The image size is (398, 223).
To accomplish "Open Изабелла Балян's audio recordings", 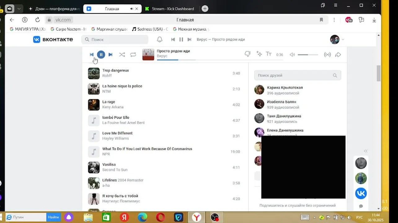I will [x=298, y=104].
